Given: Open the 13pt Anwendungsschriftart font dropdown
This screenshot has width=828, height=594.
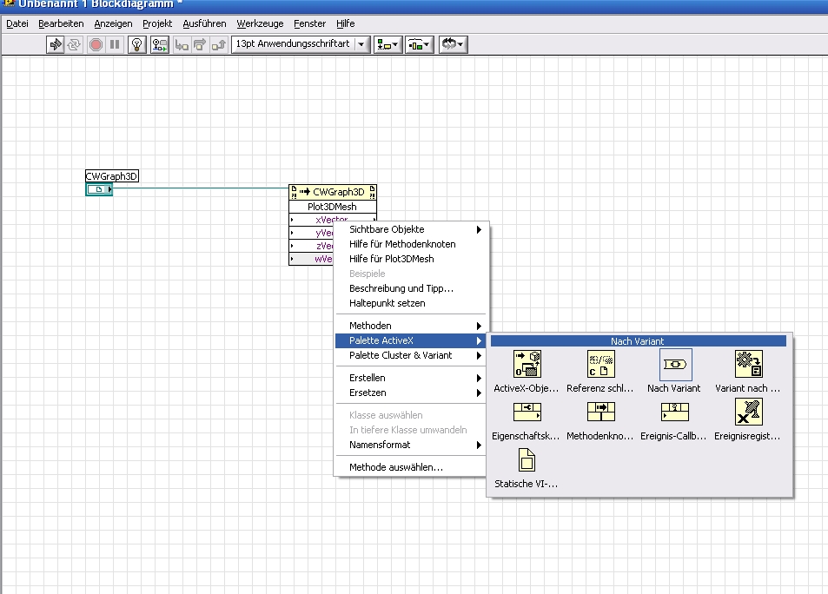Looking at the screenshot, I should pyautogui.click(x=301, y=44).
